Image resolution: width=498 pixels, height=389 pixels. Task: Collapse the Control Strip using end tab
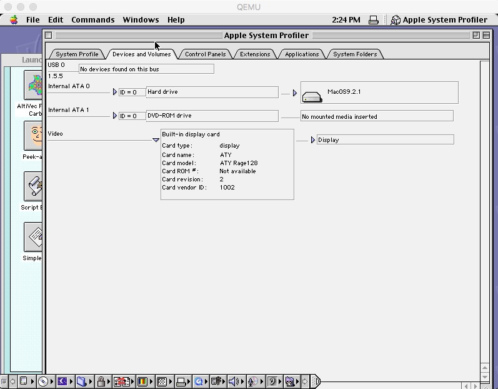(x=316, y=381)
